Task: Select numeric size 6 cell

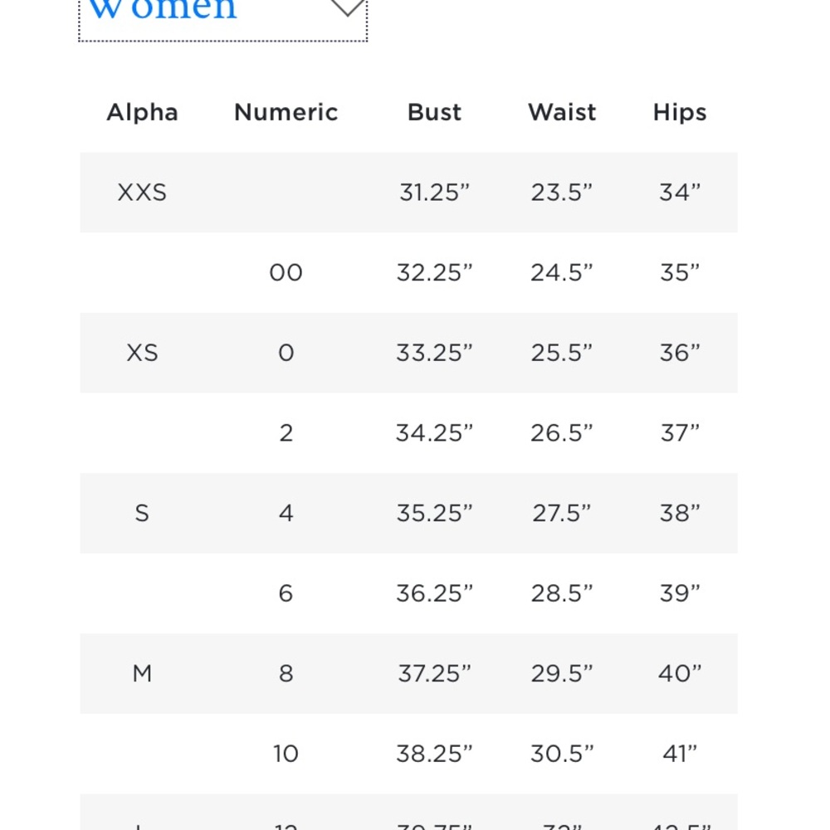Action: pyautogui.click(x=286, y=593)
